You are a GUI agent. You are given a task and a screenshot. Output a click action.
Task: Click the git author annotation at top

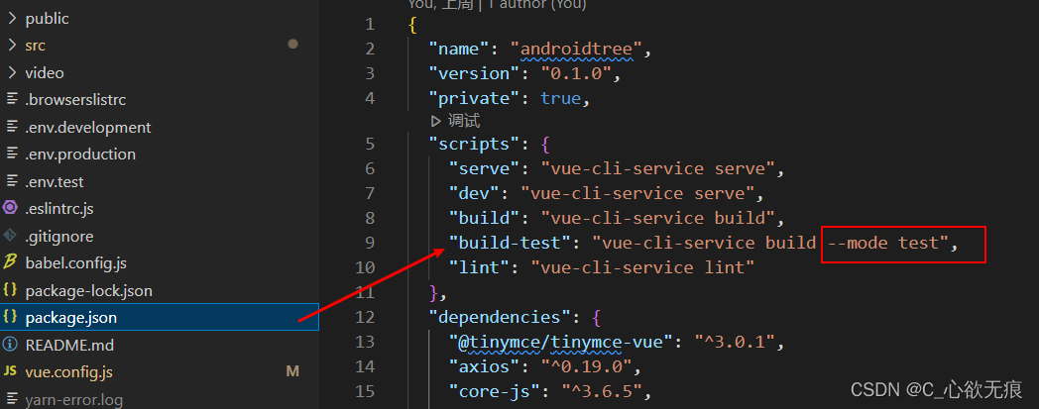click(497, 4)
